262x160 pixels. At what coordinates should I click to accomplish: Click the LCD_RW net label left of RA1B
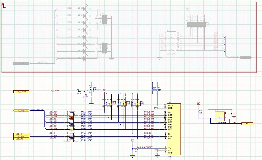(53, 135)
